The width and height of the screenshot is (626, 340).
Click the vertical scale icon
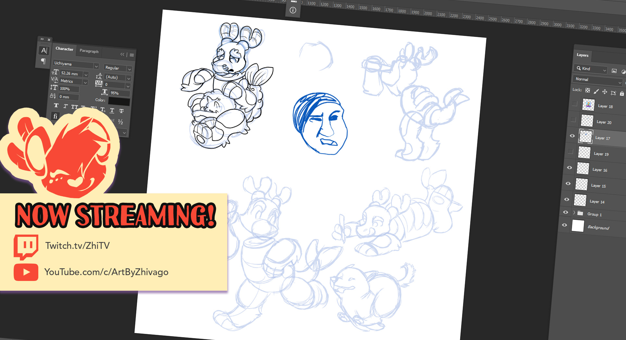point(54,88)
